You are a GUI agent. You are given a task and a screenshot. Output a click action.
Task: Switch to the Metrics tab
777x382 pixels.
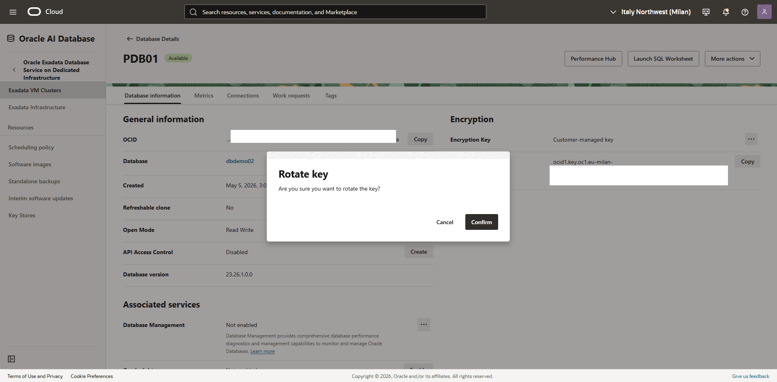click(203, 95)
